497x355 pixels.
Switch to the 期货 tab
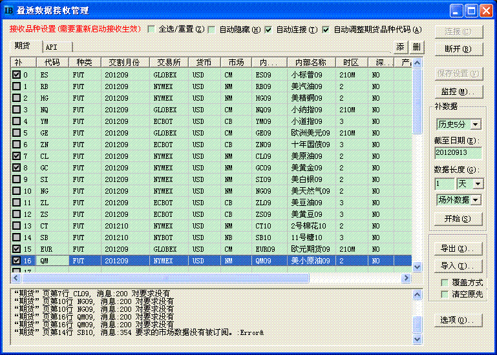[23, 46]
